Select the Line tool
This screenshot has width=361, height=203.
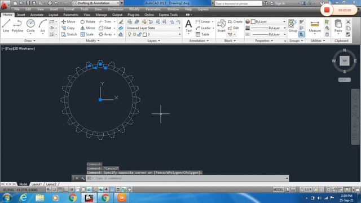coord(6,25)
